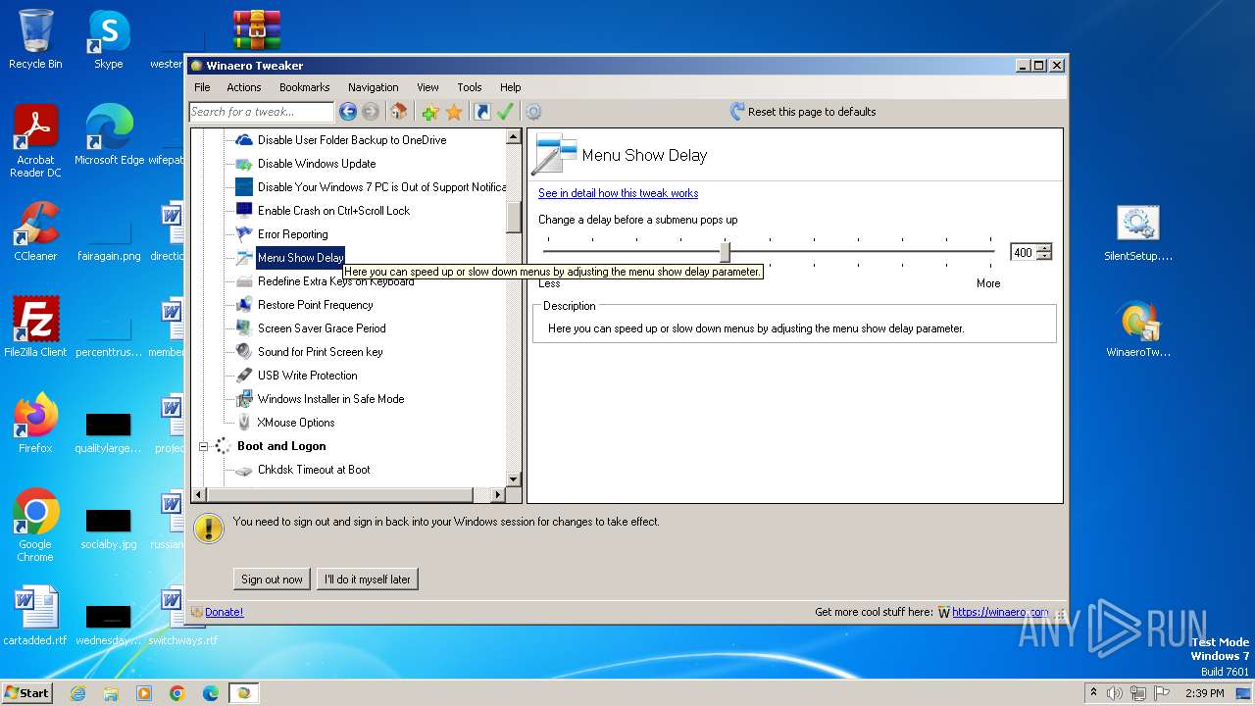Open the https://winaero.com link
Viewport: 1255px width, 706px height.
coord(1000,612)
